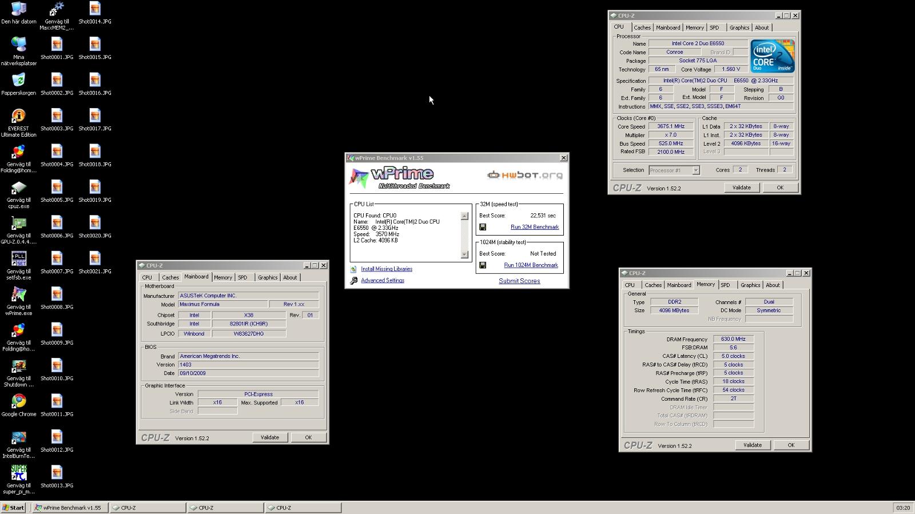Open SPD tab in top CPU-Z window
This screenshot has width=915, height=514.
[714, 27]
